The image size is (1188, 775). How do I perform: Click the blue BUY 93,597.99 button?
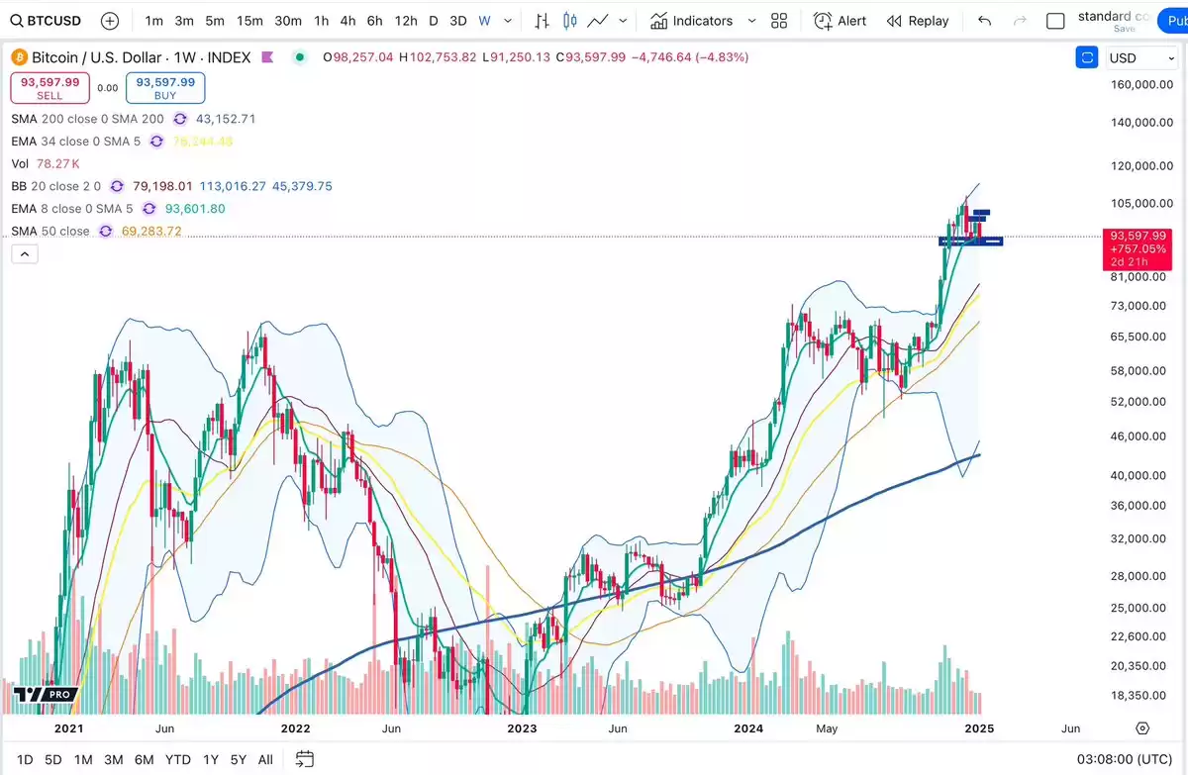(x=165, y=88)
